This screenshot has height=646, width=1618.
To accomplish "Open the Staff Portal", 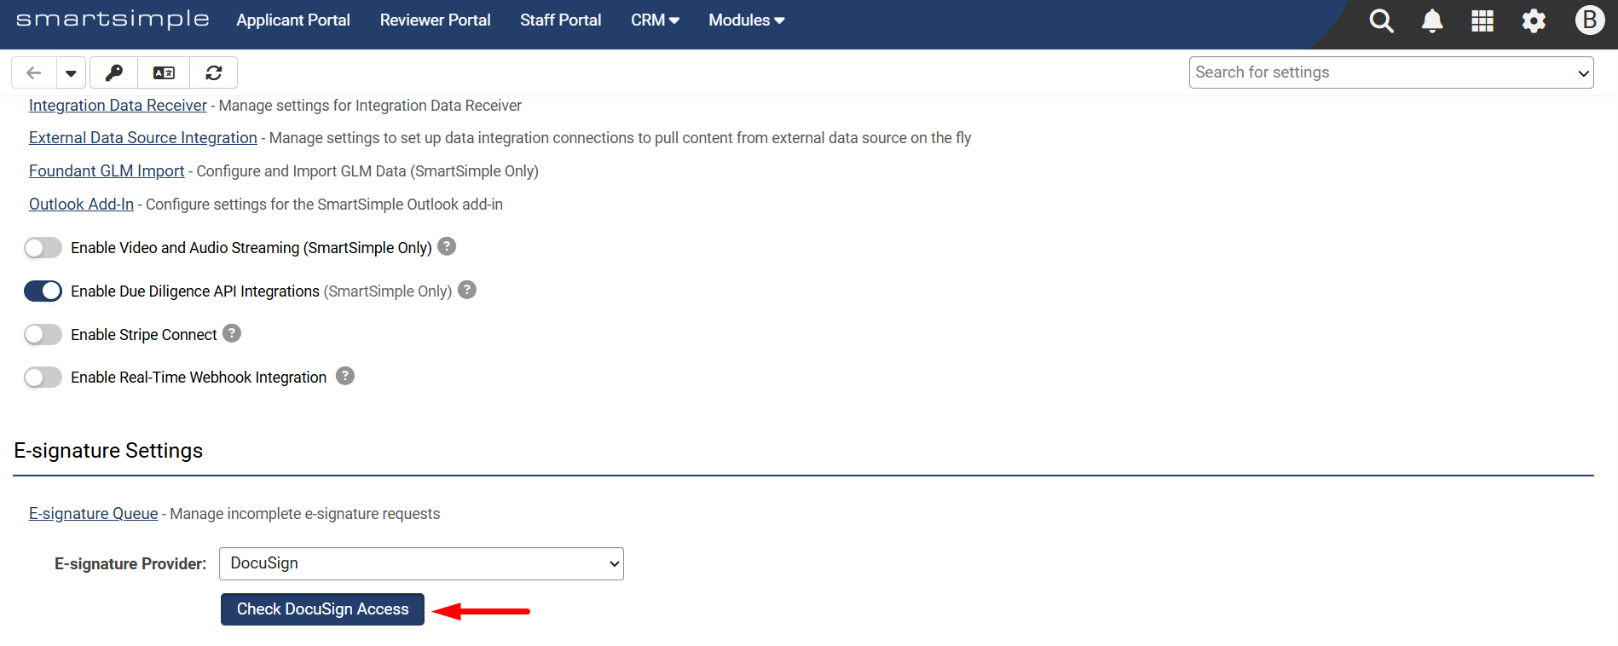I will [560, 20].
